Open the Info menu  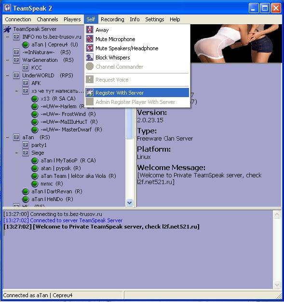click(x=135, y=19)
